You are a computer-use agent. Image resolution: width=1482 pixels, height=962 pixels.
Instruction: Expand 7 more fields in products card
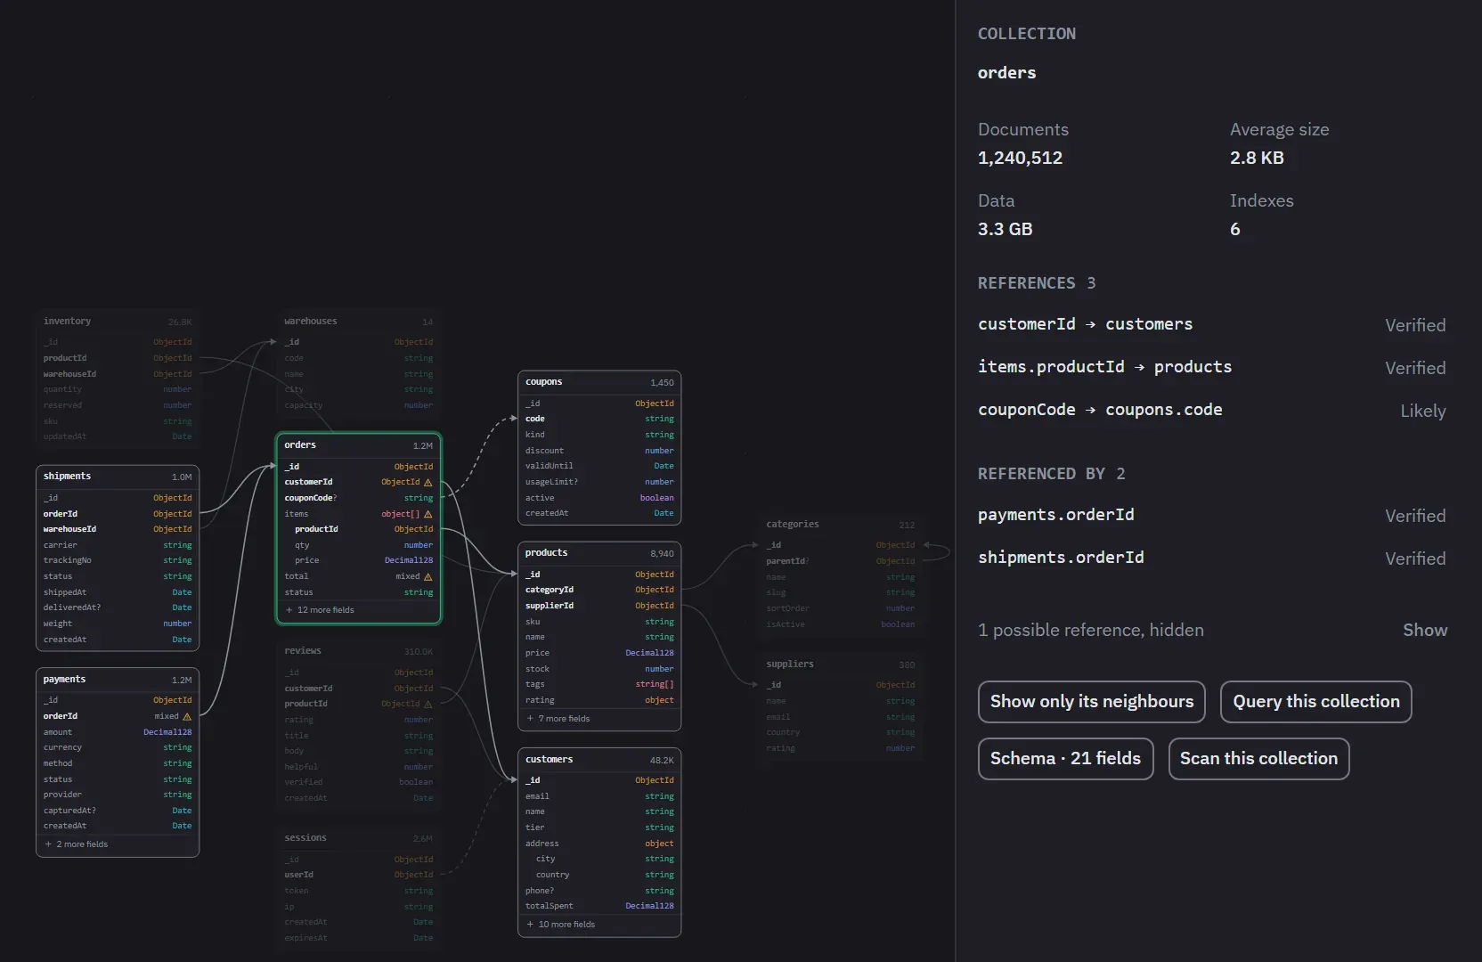(558, 719)
